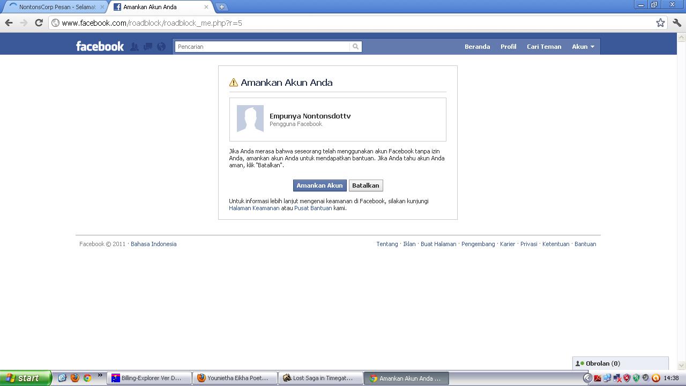
Task: Click the Amankan Akun button
Action: coord(319,185)
